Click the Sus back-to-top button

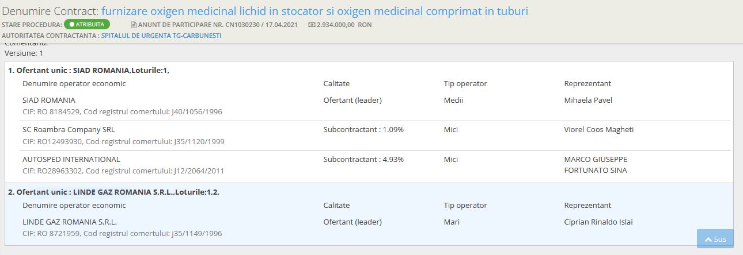tap(715, 239)
